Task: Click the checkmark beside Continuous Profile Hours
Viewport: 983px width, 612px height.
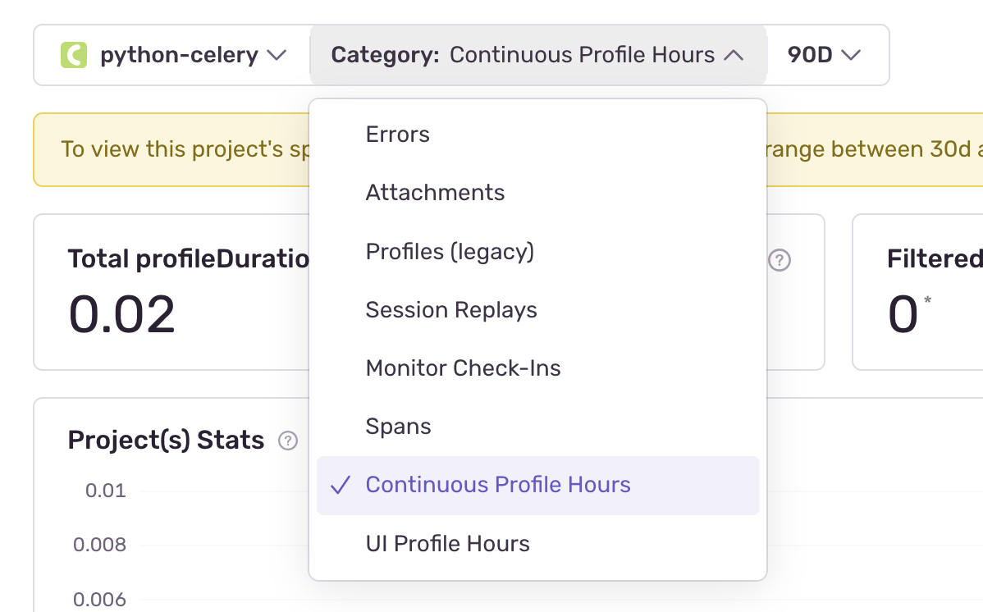Action: pyautogui.click(x=341, y=485)
